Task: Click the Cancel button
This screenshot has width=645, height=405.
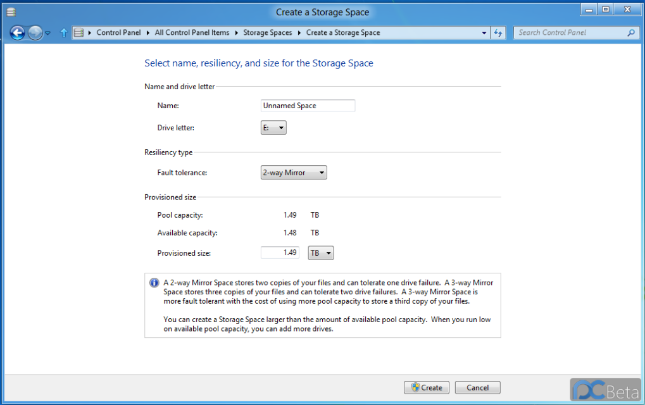Action: pyautogui.click(x=478, y=388)
